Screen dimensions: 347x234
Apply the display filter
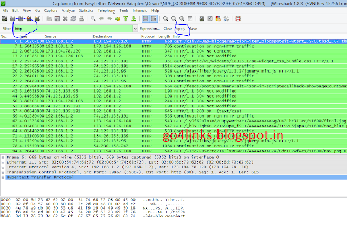(x=181, y=29)
